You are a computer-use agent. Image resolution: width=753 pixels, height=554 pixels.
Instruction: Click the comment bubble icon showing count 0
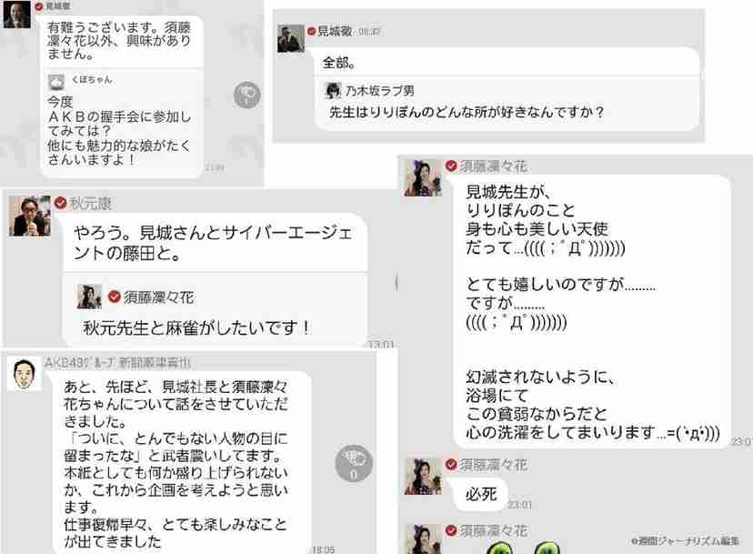click(354, 464)
